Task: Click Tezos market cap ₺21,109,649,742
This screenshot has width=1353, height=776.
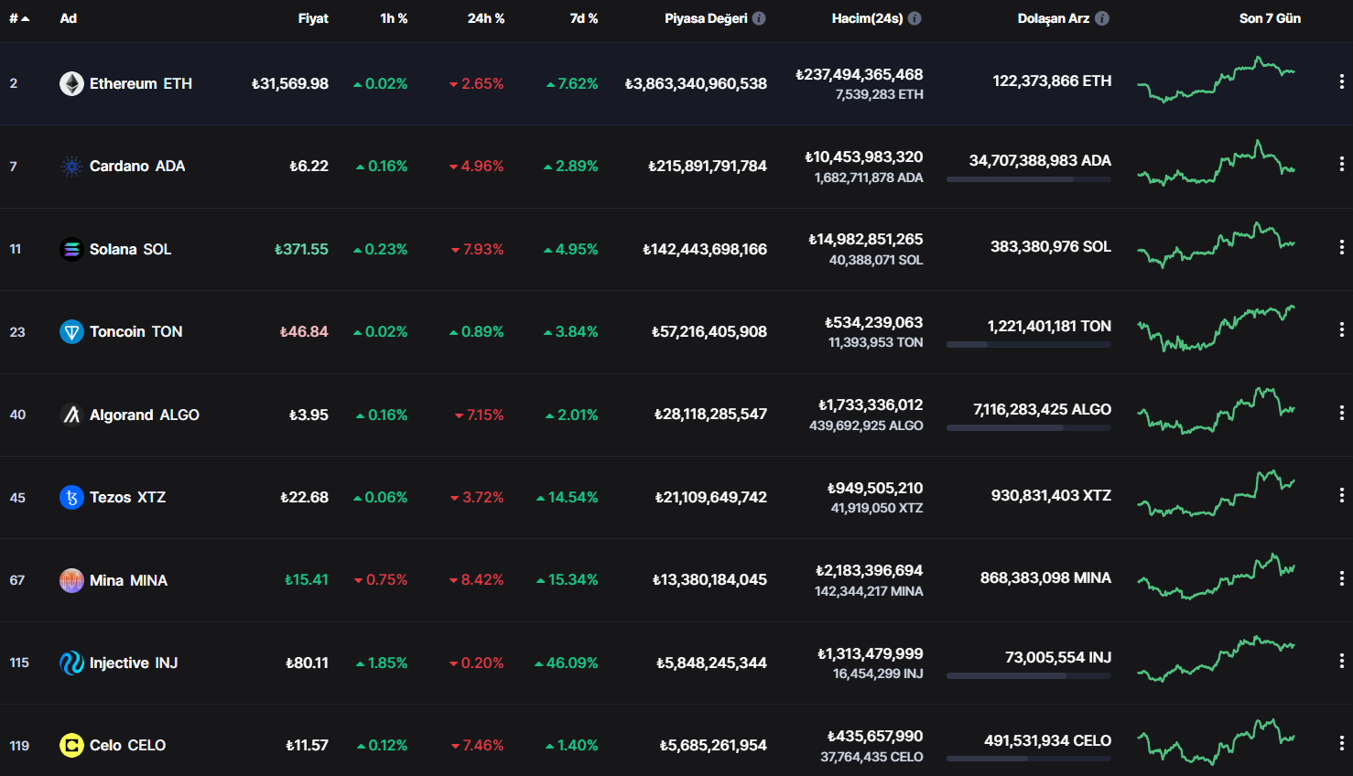Action: [711, 497]
